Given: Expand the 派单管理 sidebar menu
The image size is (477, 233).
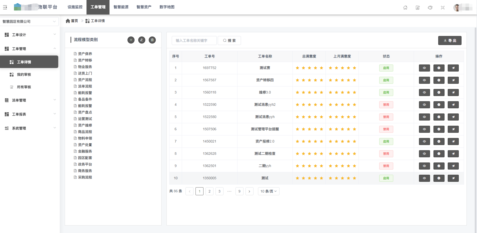Looking at the screenshot, I should click(30, 100).
